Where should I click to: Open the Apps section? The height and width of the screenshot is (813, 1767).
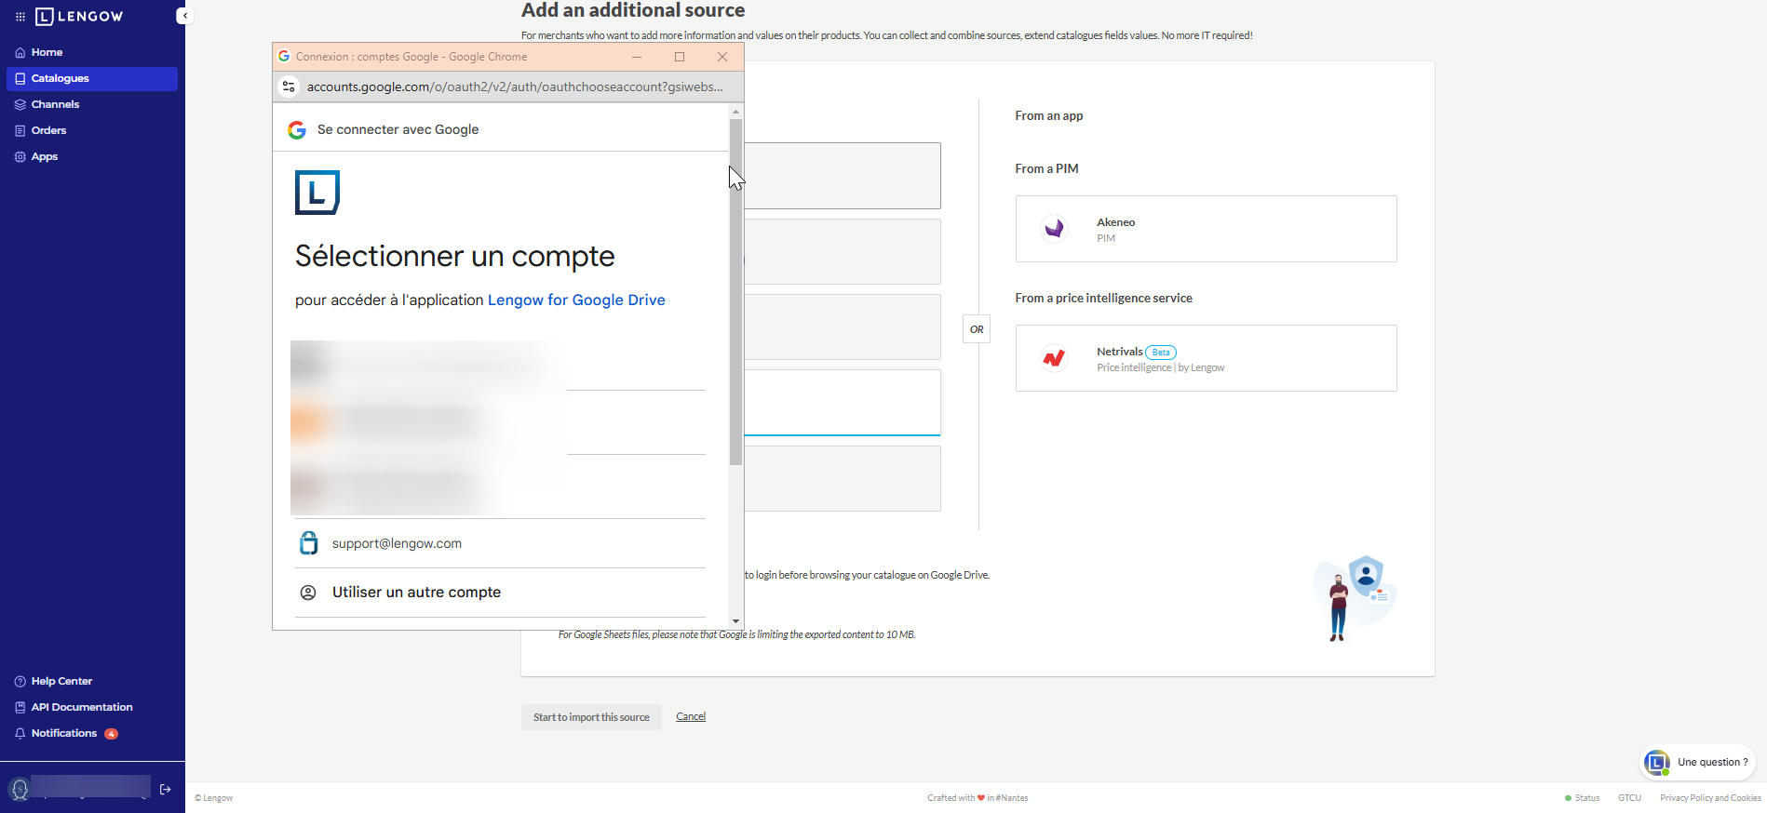[x=45, y=156]
